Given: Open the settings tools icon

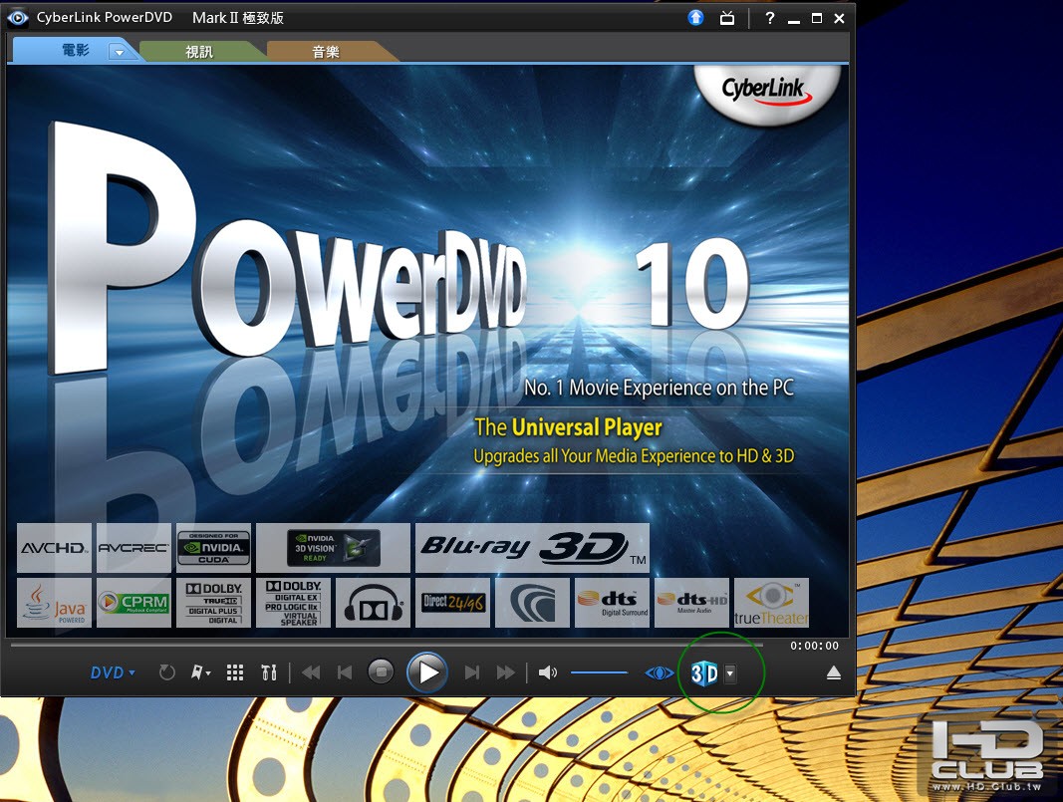Looking at the screenshot, I should 269,672.
